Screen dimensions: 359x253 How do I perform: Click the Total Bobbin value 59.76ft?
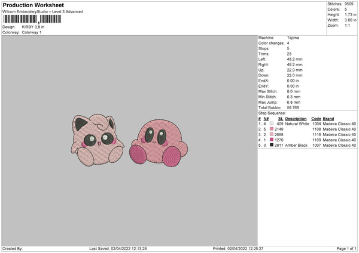(296, 106)
